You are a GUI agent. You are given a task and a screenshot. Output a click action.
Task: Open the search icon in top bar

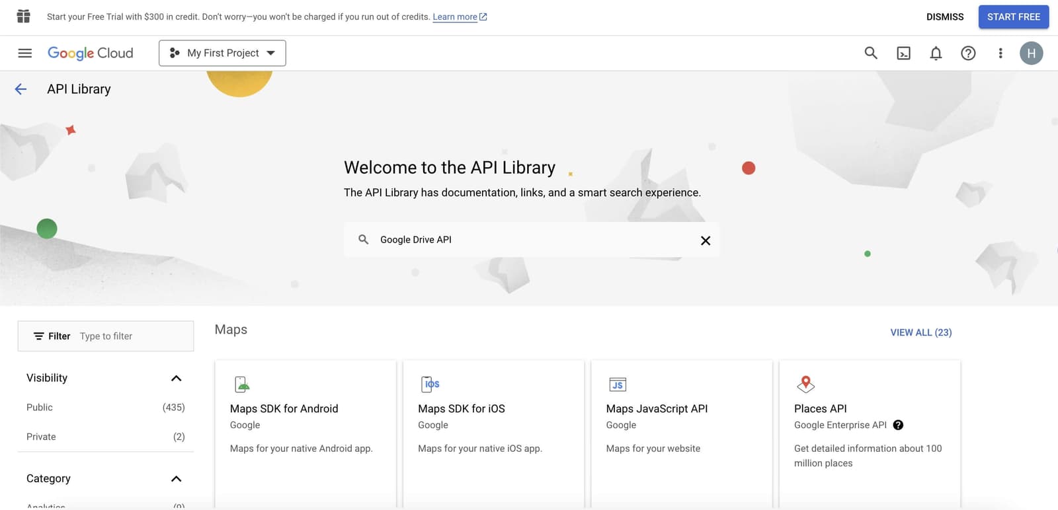(x=871, y=53)
